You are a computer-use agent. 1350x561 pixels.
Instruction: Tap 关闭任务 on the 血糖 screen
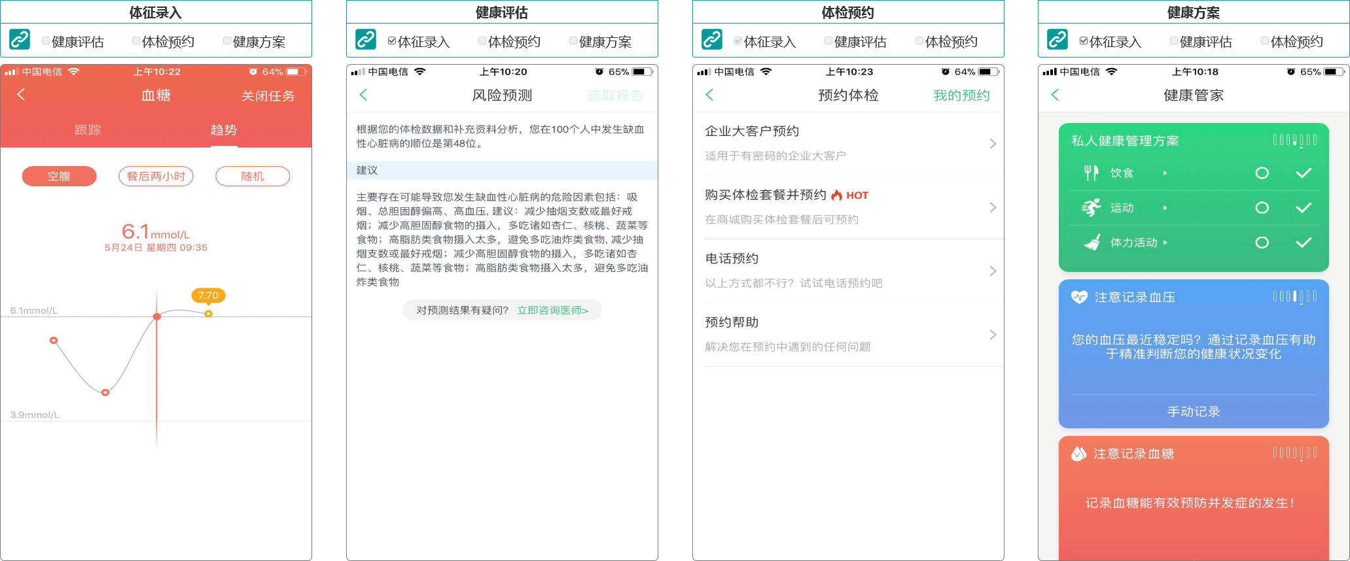click(x=268, y=96)
